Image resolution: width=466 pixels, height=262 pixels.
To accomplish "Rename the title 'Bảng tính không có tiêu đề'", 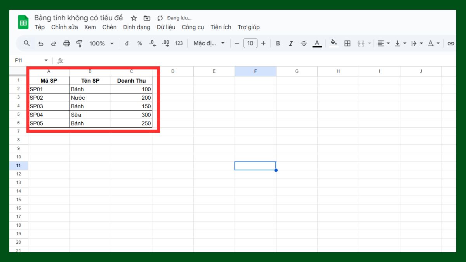I will click(x=79, y=18).
